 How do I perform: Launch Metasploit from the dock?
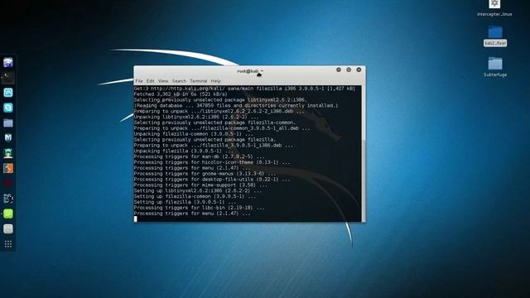(x=8, y=138)
